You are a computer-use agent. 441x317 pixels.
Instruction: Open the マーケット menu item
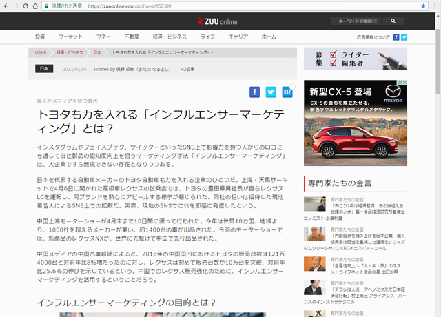coord(70,37)
